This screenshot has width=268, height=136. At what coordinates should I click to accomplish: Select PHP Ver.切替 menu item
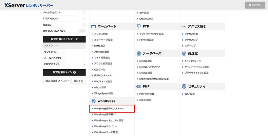147,94
